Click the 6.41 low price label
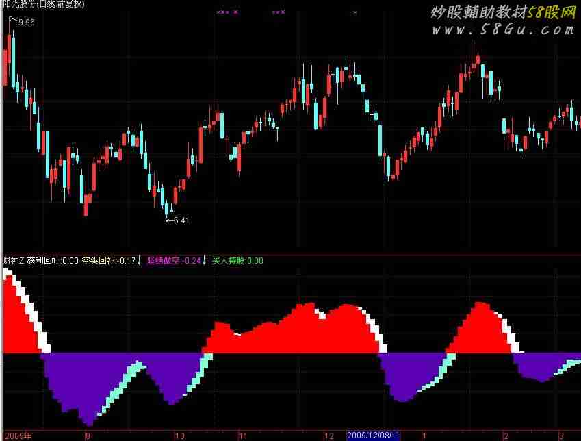 (x=181, y=220)
